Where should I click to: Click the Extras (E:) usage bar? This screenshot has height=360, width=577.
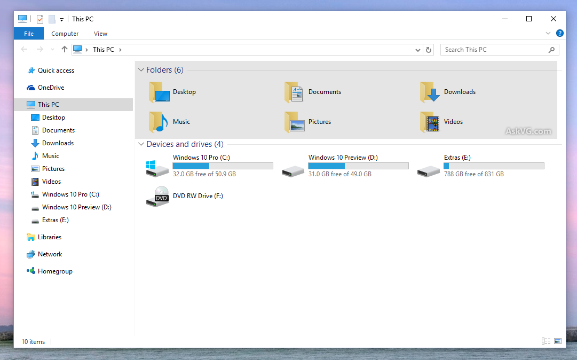494,166
